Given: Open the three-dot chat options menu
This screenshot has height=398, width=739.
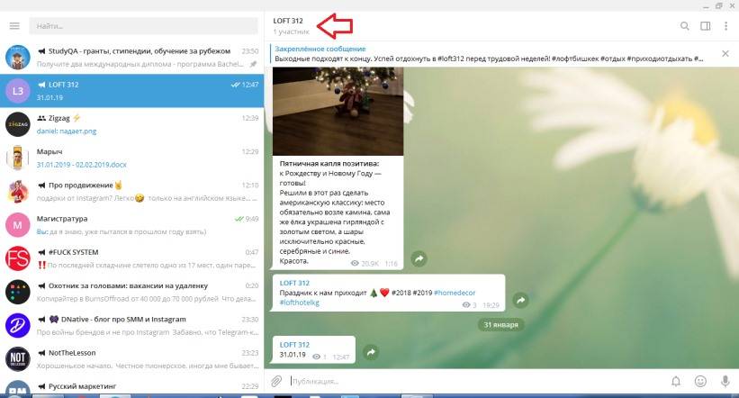Looking at the screenshot, I should click(725, 26).
